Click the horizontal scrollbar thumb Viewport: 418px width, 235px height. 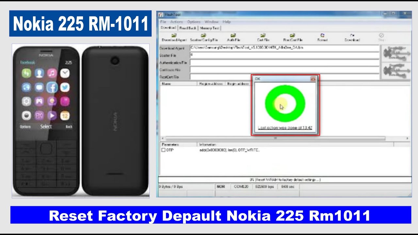[x=275, y=138]
